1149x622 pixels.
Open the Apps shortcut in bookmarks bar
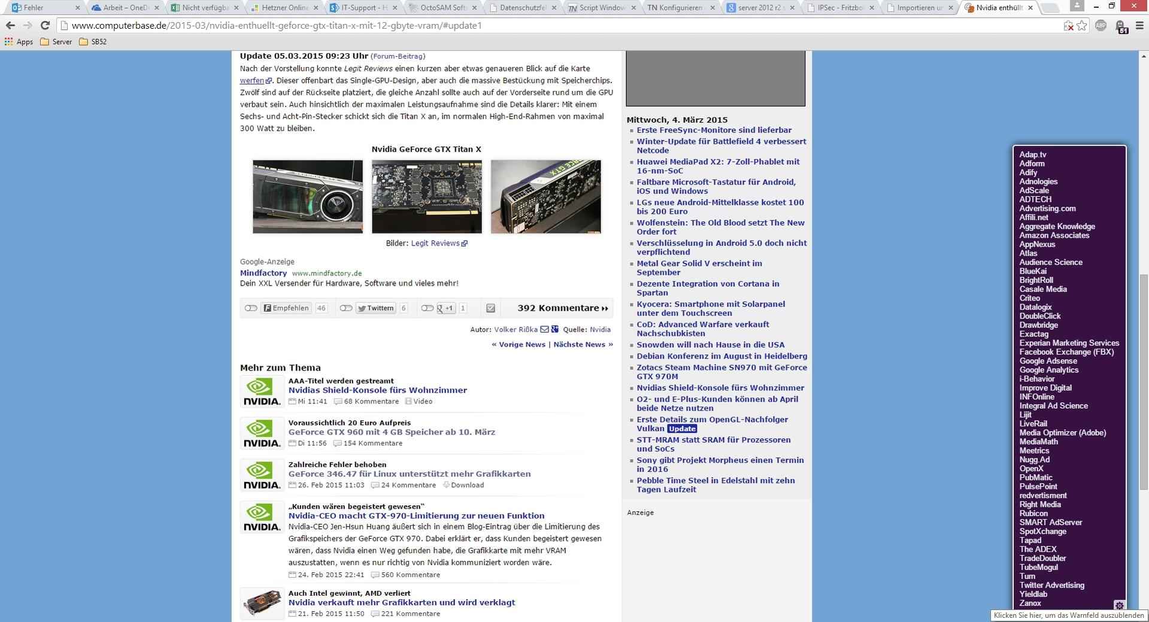click(19, 42)
